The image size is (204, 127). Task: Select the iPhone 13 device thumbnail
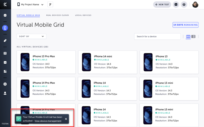click(148, 62)
